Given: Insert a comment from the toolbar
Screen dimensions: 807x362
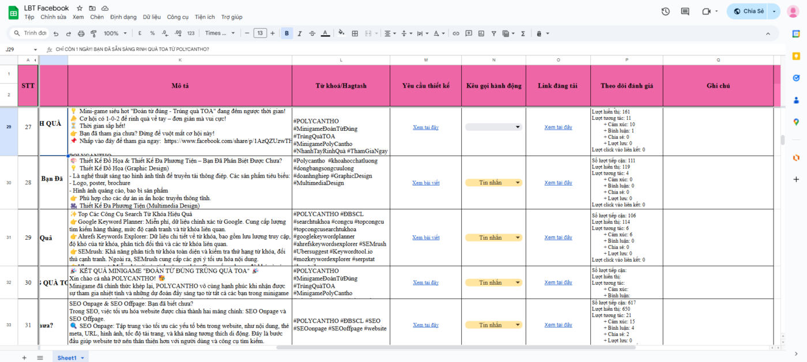Looking at the screenshot, I should [x=469, y=33].
